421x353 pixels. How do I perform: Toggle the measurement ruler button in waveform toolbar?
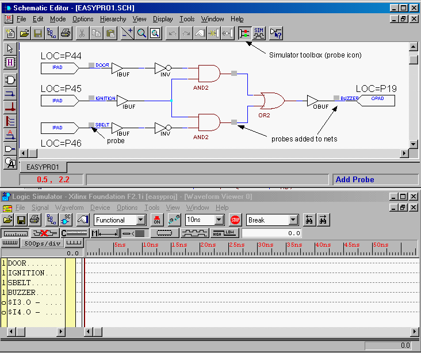pos(16,233)
